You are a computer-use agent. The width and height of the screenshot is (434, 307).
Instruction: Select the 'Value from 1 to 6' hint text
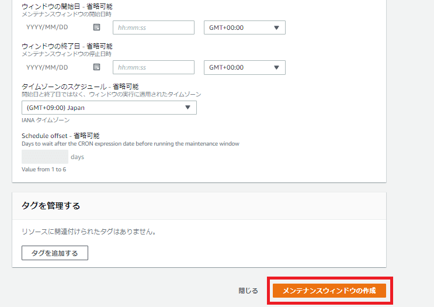[44, 170]
